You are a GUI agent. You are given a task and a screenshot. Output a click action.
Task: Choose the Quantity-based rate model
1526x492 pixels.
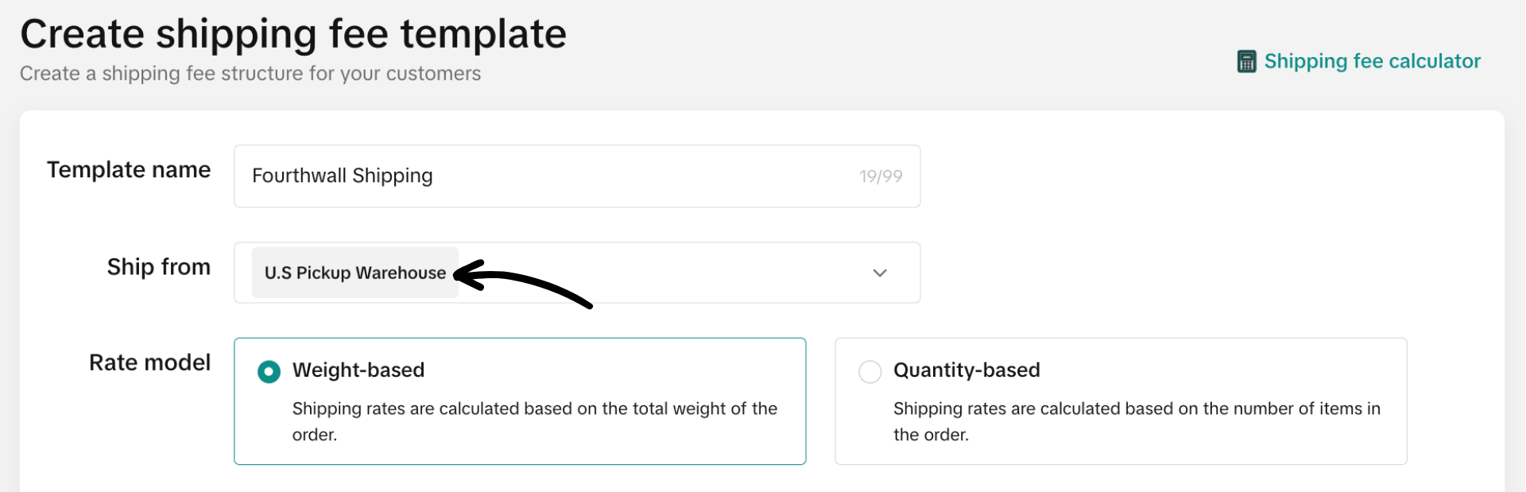click(870, 371)
